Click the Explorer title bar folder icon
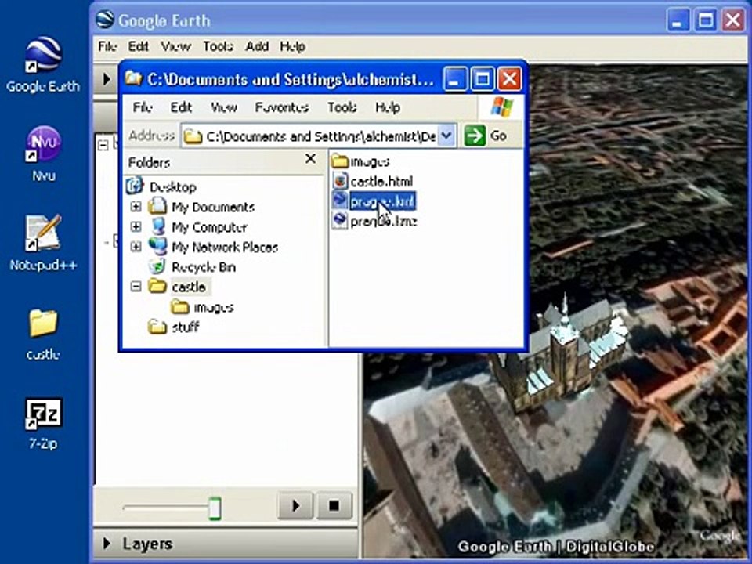 click(133, 78)
